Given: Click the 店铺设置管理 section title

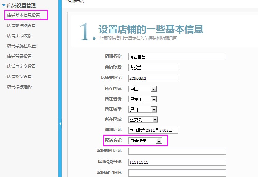Looking at the screenshot, I should [21, 5].
